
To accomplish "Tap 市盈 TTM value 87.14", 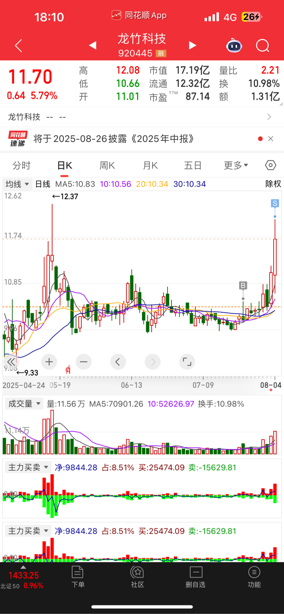I will click(197, 97).
